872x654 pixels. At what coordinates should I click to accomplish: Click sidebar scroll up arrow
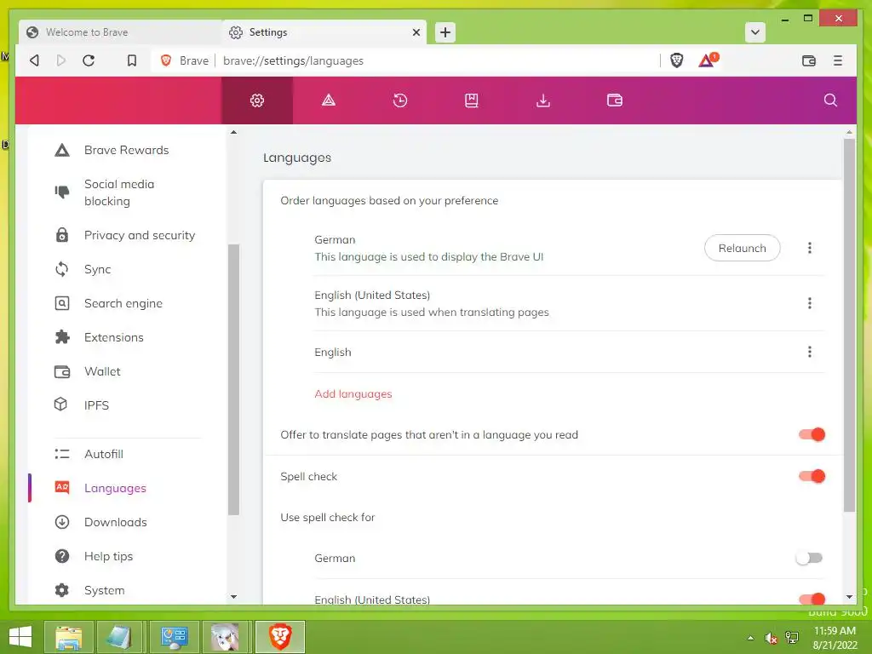click(233, 132)
